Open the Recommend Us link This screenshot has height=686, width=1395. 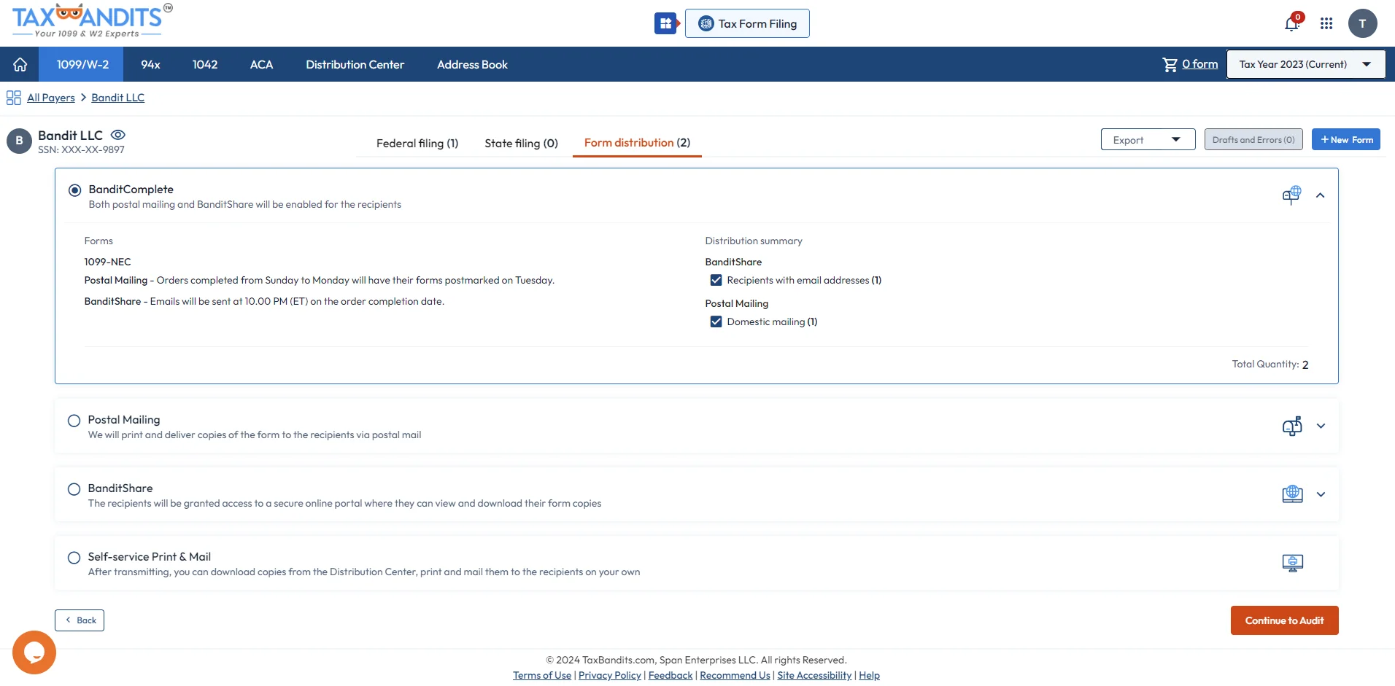point(735,675)
